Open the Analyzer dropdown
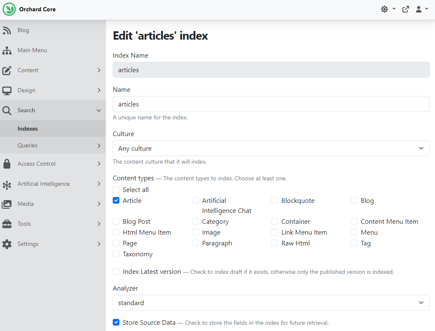The image size is (435, 331). (x=271, y=303)
